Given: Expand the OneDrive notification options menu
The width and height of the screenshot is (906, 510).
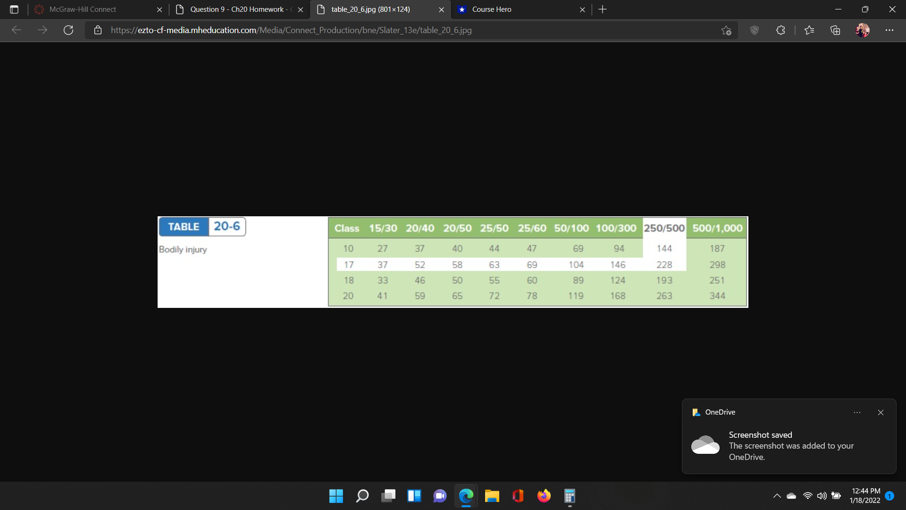Looking at the screenshot, I should pos(857,412).
